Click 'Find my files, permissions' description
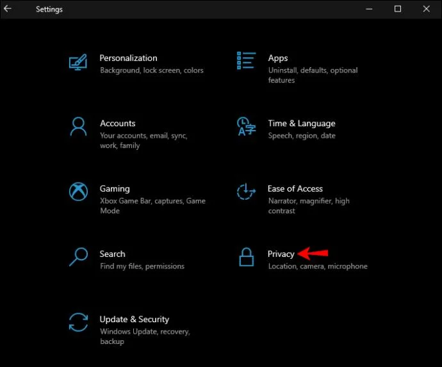442x367 pixels. [x=142, y=266]
